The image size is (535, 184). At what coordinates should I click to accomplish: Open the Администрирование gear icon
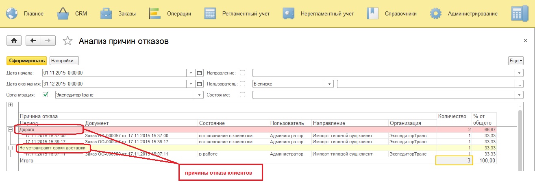coord(436,13)
